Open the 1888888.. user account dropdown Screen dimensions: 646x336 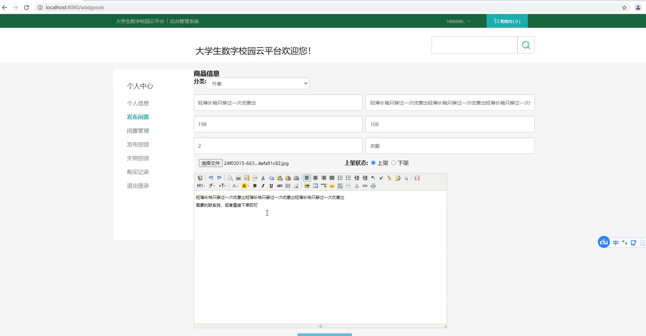458,21
